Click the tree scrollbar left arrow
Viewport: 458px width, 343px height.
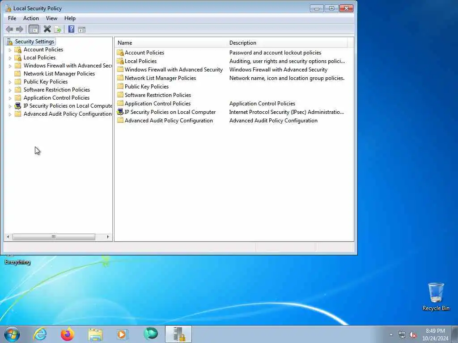pyautogui.click(x=8, y=237)
